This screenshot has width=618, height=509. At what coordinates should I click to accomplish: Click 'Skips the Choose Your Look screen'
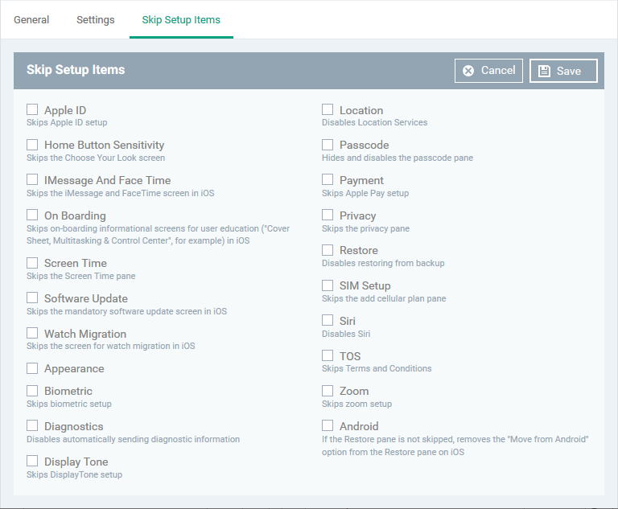click(96, 158)
